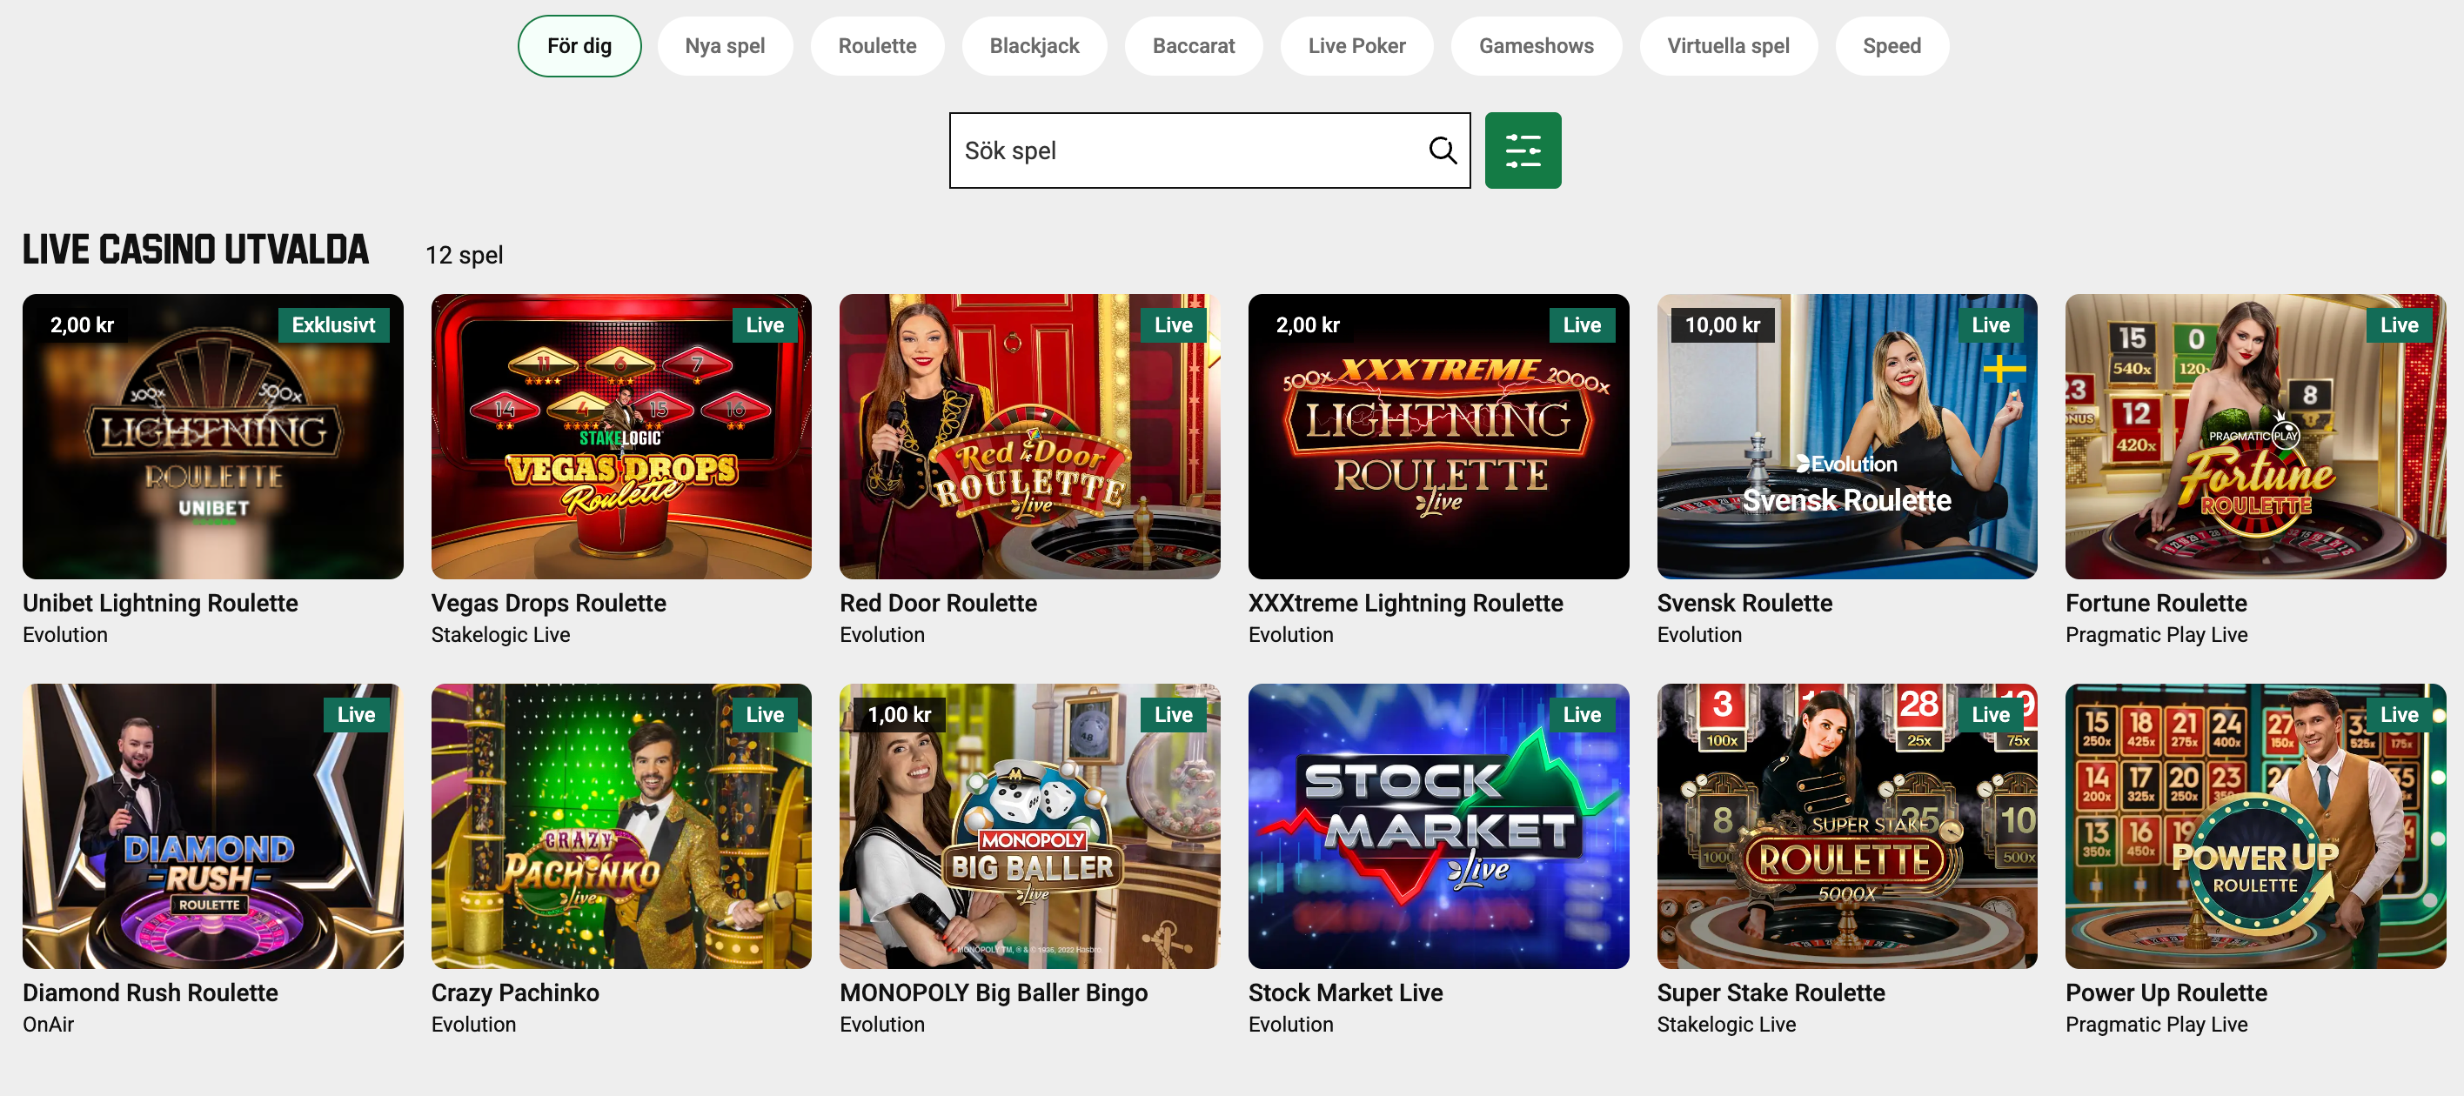Go to the Baccarat tab
The width and height of the screenshot is (2464, 1096).
[1193, 46]
